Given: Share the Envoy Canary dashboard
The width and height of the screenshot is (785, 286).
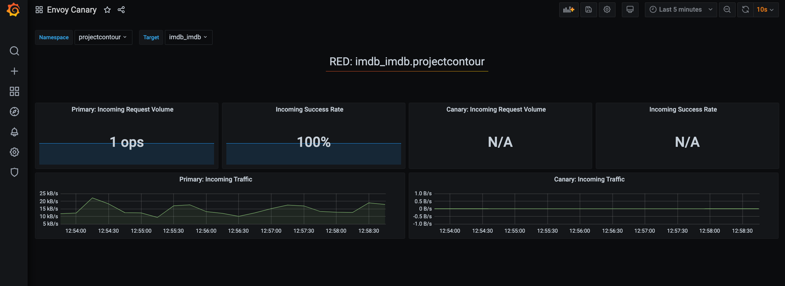Looking at the screenshot, I should 121,10.
